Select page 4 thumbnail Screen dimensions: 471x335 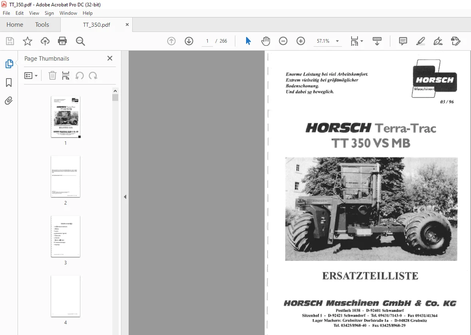coord(66,296)
